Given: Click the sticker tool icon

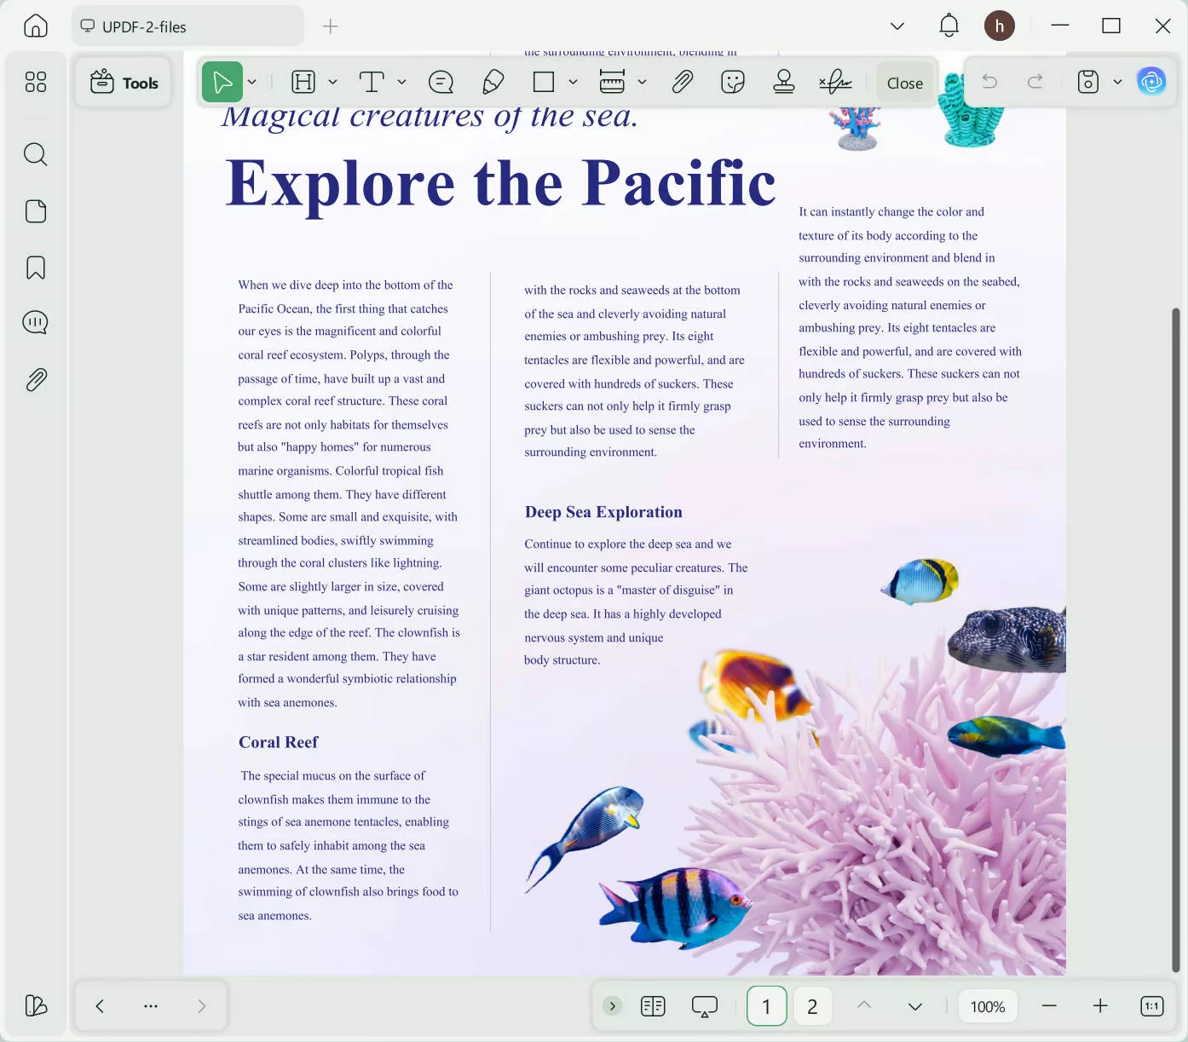Looking at the screenshot, I should coord(732,82).
